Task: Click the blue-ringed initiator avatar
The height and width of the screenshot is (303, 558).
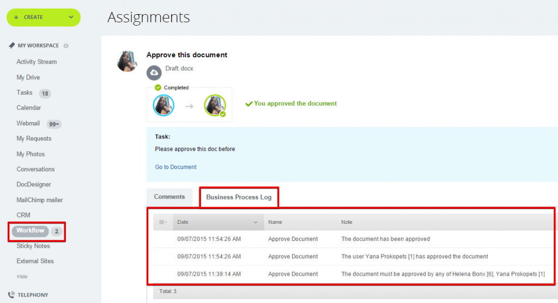Action: click(163, 105)
